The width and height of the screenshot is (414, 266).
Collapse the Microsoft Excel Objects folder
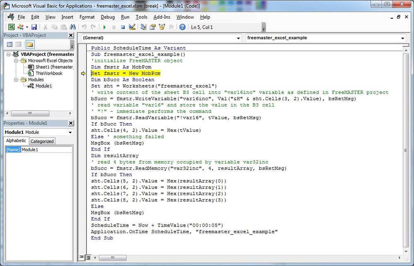click(16, 60)
